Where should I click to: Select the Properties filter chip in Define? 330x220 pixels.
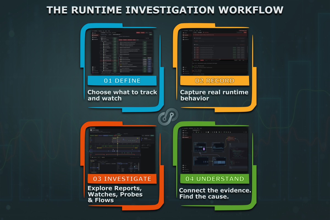tap(125, 40)
